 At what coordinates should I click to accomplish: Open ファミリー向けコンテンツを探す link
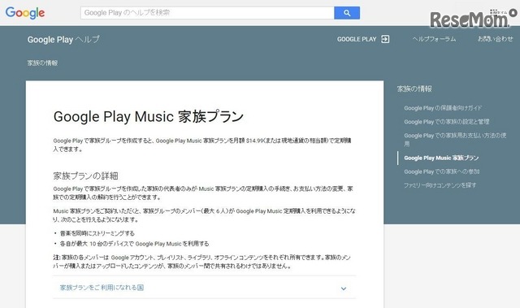pos(440,185)
